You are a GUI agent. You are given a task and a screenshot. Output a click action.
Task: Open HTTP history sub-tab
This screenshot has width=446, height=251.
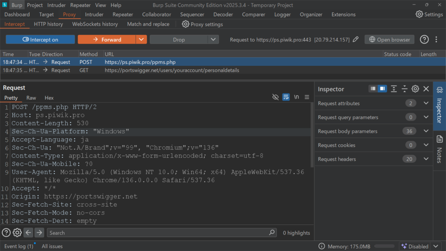tap(48, 24)
